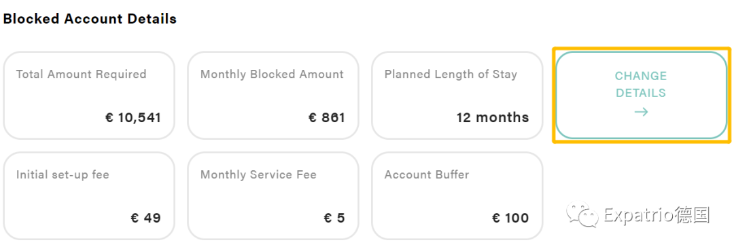Click the Expatrio德国 watermark text
The image size is (734, 249).
pos(657,215)
